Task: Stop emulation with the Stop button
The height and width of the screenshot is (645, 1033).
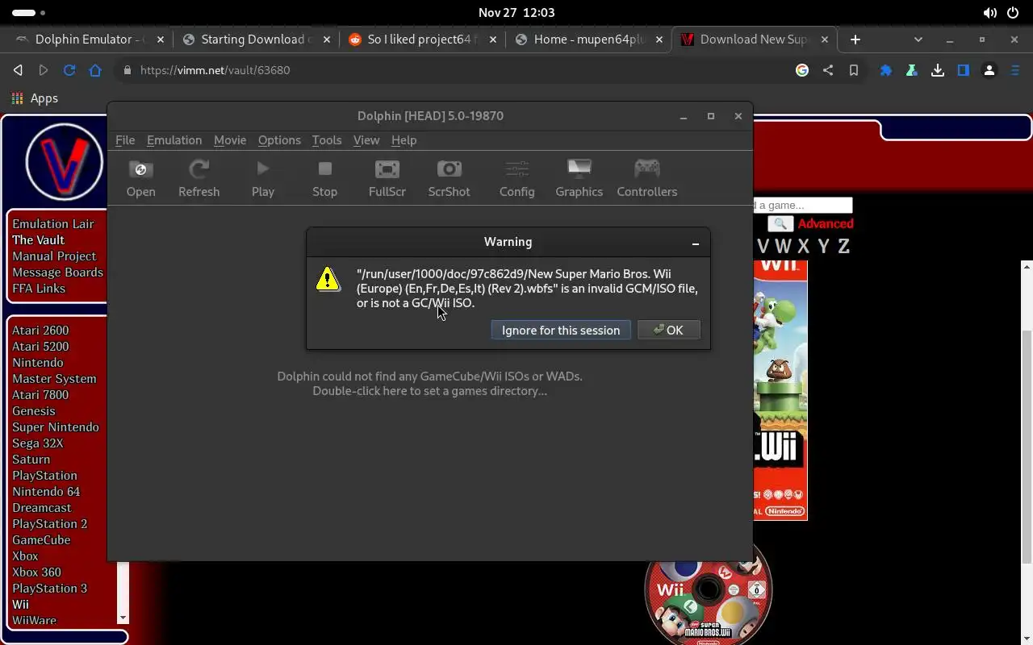Action: point(324,178)
